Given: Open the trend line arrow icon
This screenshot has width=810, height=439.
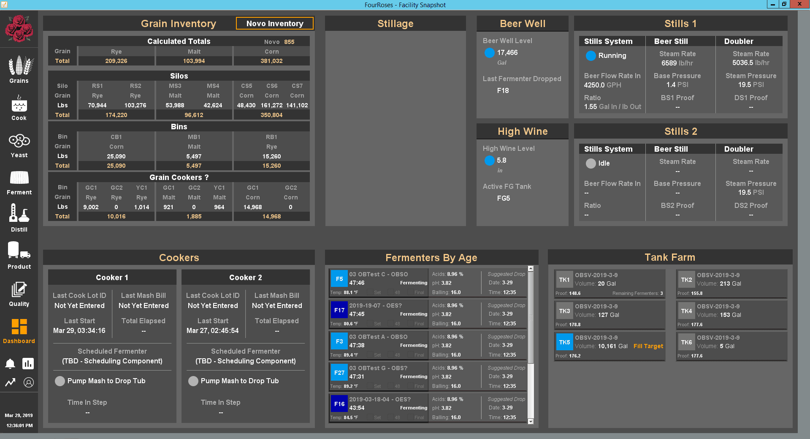Looking at the screenshot, I should pyautogui.click(x=10, y=382).
